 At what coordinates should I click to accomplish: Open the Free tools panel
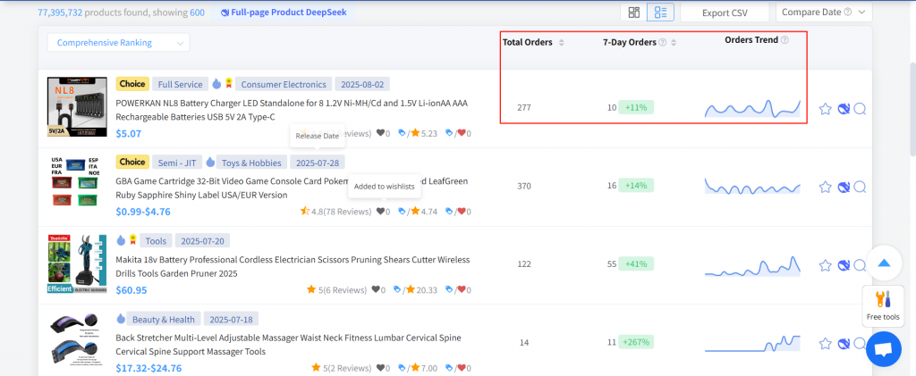coord(883,305)
